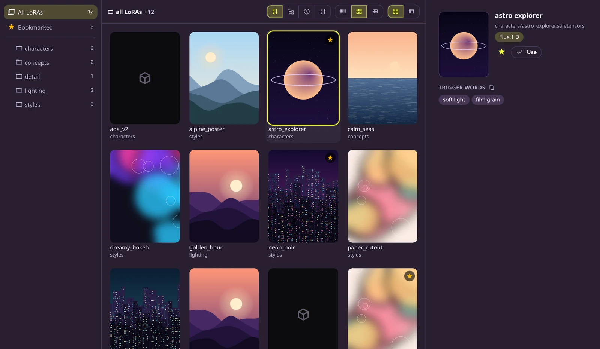Click the bookmark star on astro_explorer card

click(330, 40)
